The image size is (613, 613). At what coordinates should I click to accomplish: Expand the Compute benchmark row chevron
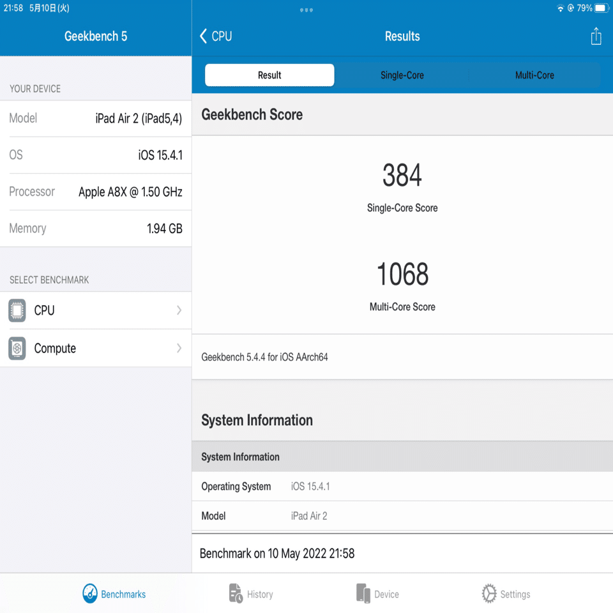pyautogui.click(x=179, y=348)
